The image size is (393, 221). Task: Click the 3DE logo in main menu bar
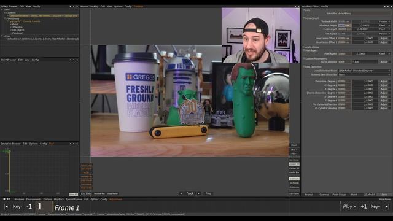(7, 199)
